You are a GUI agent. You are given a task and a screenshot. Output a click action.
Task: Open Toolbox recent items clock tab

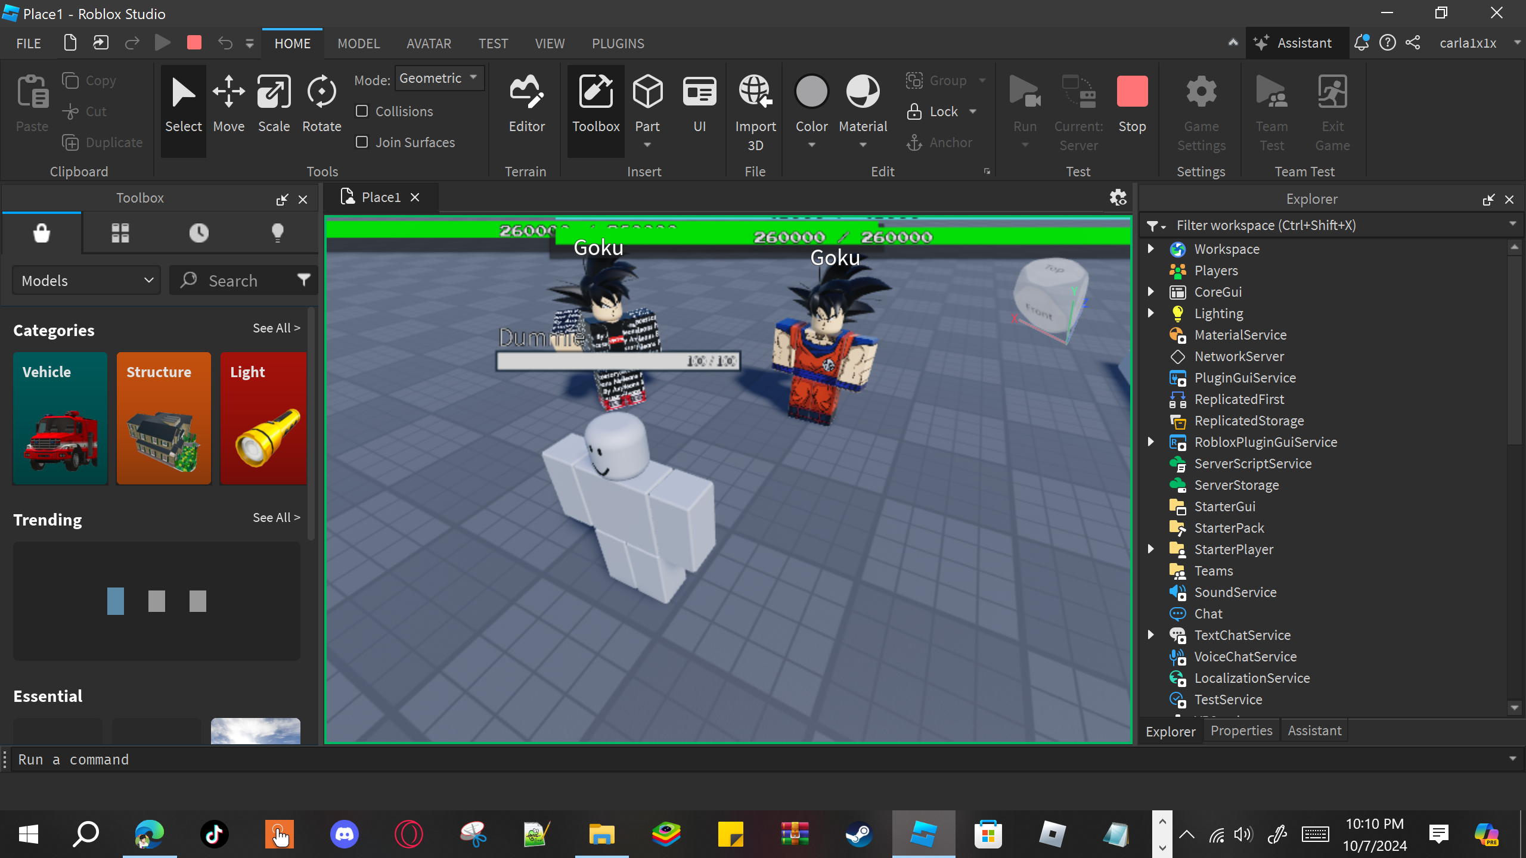(199, 233)
